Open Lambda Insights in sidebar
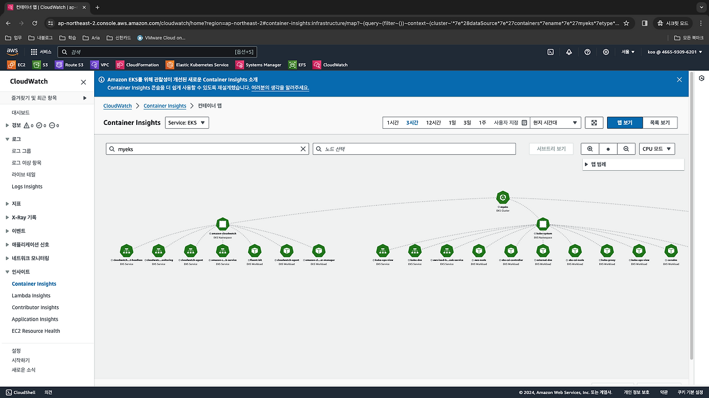The height and width of the screenshot is (398, 709). click(x=31, y=296)
